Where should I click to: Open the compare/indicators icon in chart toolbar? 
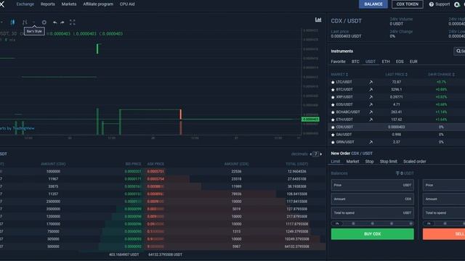click(25, 22)
